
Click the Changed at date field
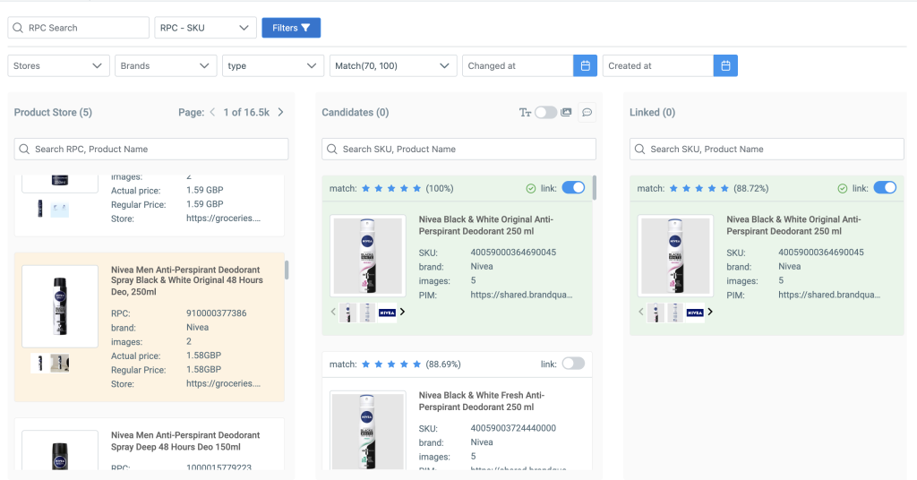coord(518,65)
